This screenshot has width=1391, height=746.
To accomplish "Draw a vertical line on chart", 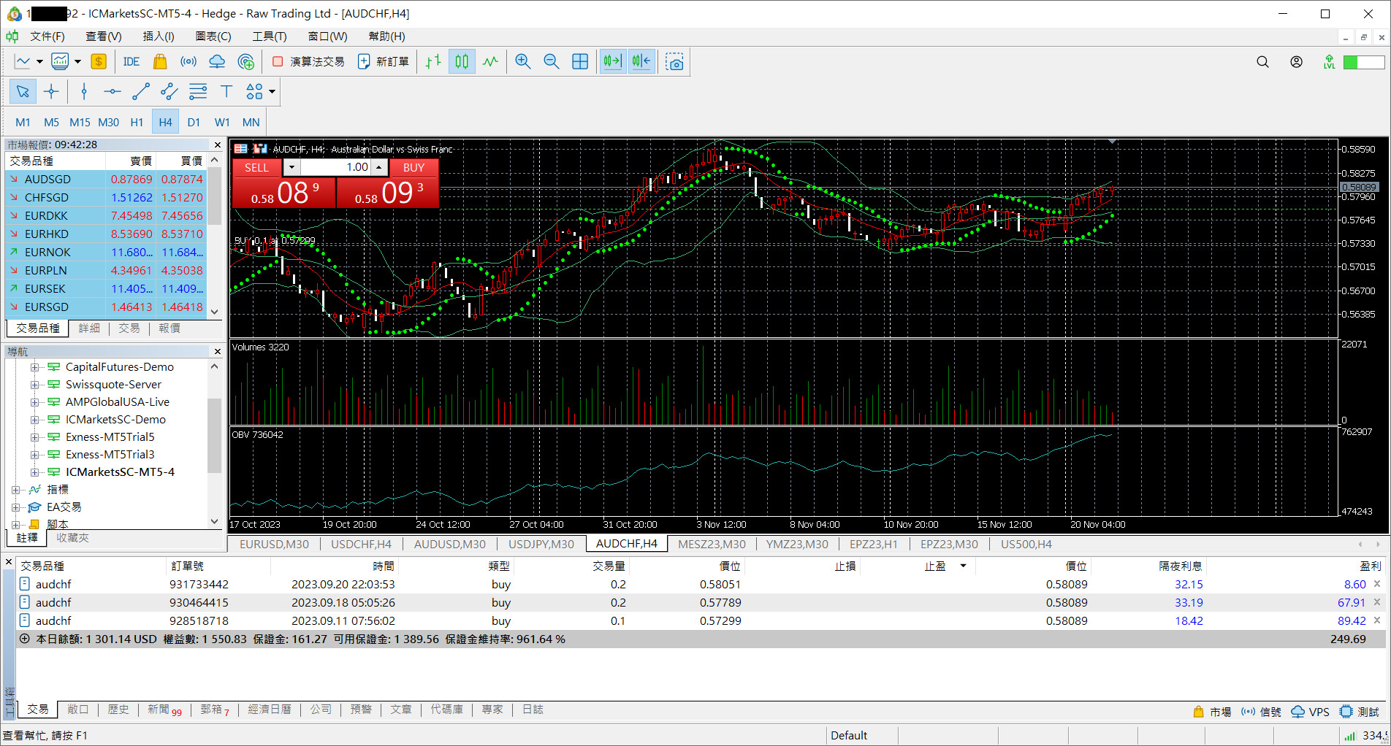I will [84, 91].
